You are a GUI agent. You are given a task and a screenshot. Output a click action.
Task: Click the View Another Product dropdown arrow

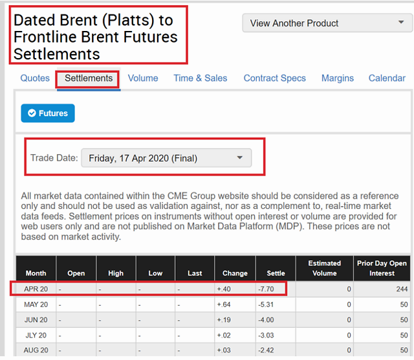[401, 23]
